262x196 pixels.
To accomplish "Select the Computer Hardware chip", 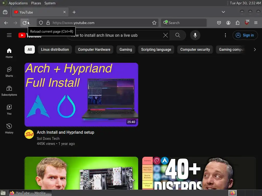I will tap(94, 50).
